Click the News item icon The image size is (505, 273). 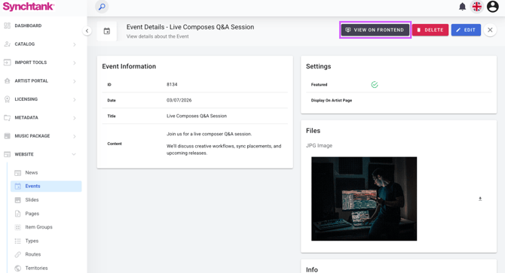click(18, 173)
